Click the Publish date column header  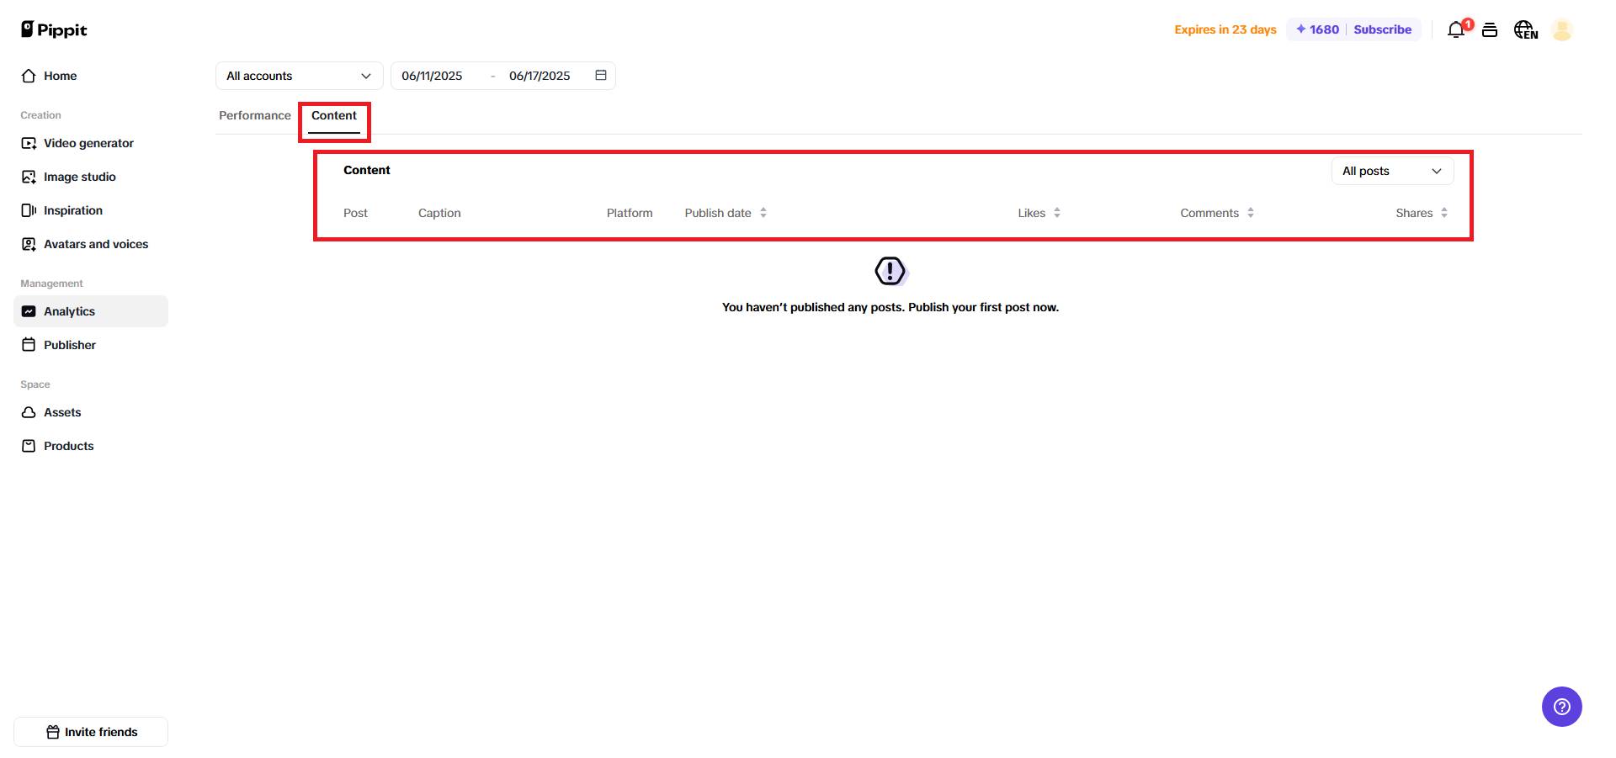pos(718,213)
